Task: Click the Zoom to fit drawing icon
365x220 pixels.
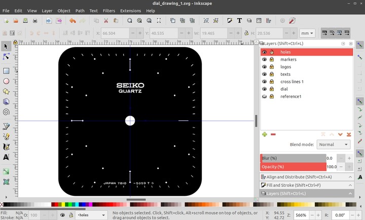Action: [139, 21]
